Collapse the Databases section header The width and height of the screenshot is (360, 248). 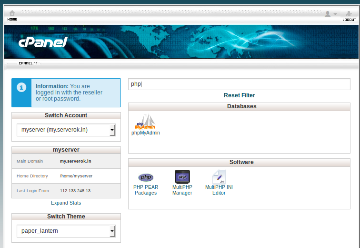[241, 106]
